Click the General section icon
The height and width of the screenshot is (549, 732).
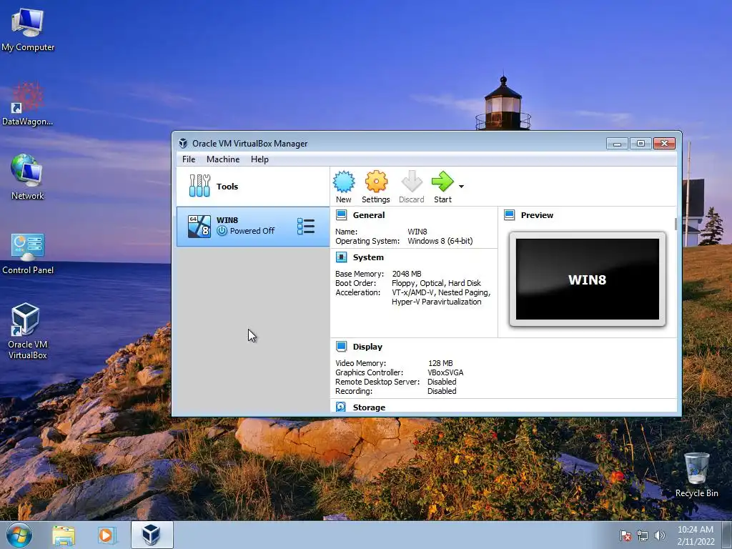click(x=341, y=215)
